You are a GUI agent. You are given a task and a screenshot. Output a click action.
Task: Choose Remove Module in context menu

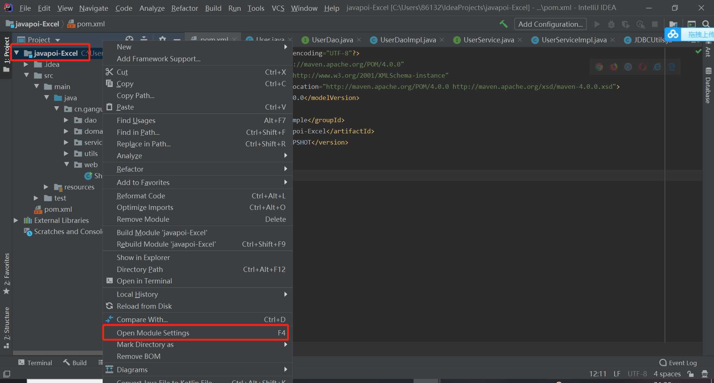coord(197,219)
